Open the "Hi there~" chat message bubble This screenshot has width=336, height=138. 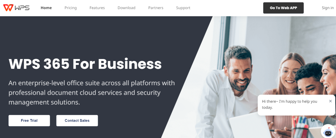pos(296,105)
